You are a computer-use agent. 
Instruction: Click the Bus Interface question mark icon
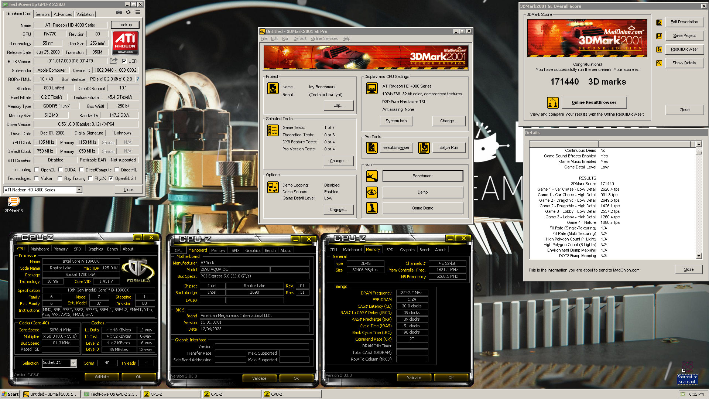click(137, 79)
